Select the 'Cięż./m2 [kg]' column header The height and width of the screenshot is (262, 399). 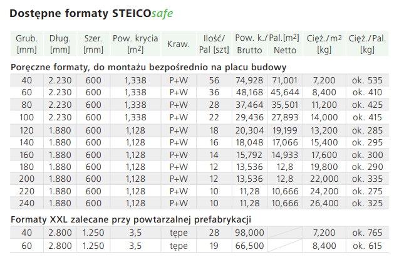coord(324,44)
